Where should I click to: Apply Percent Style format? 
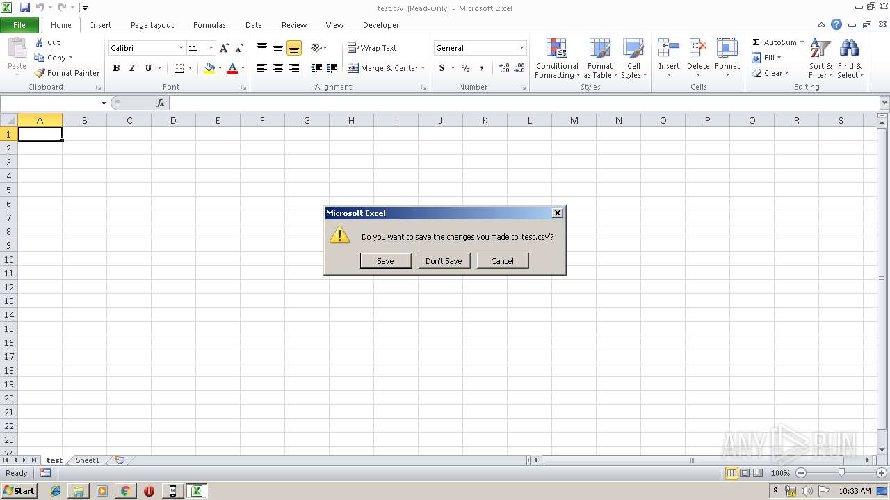coord(466,68)
